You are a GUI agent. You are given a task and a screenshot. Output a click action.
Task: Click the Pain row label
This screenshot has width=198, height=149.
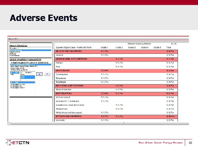[x=58, y=67]
